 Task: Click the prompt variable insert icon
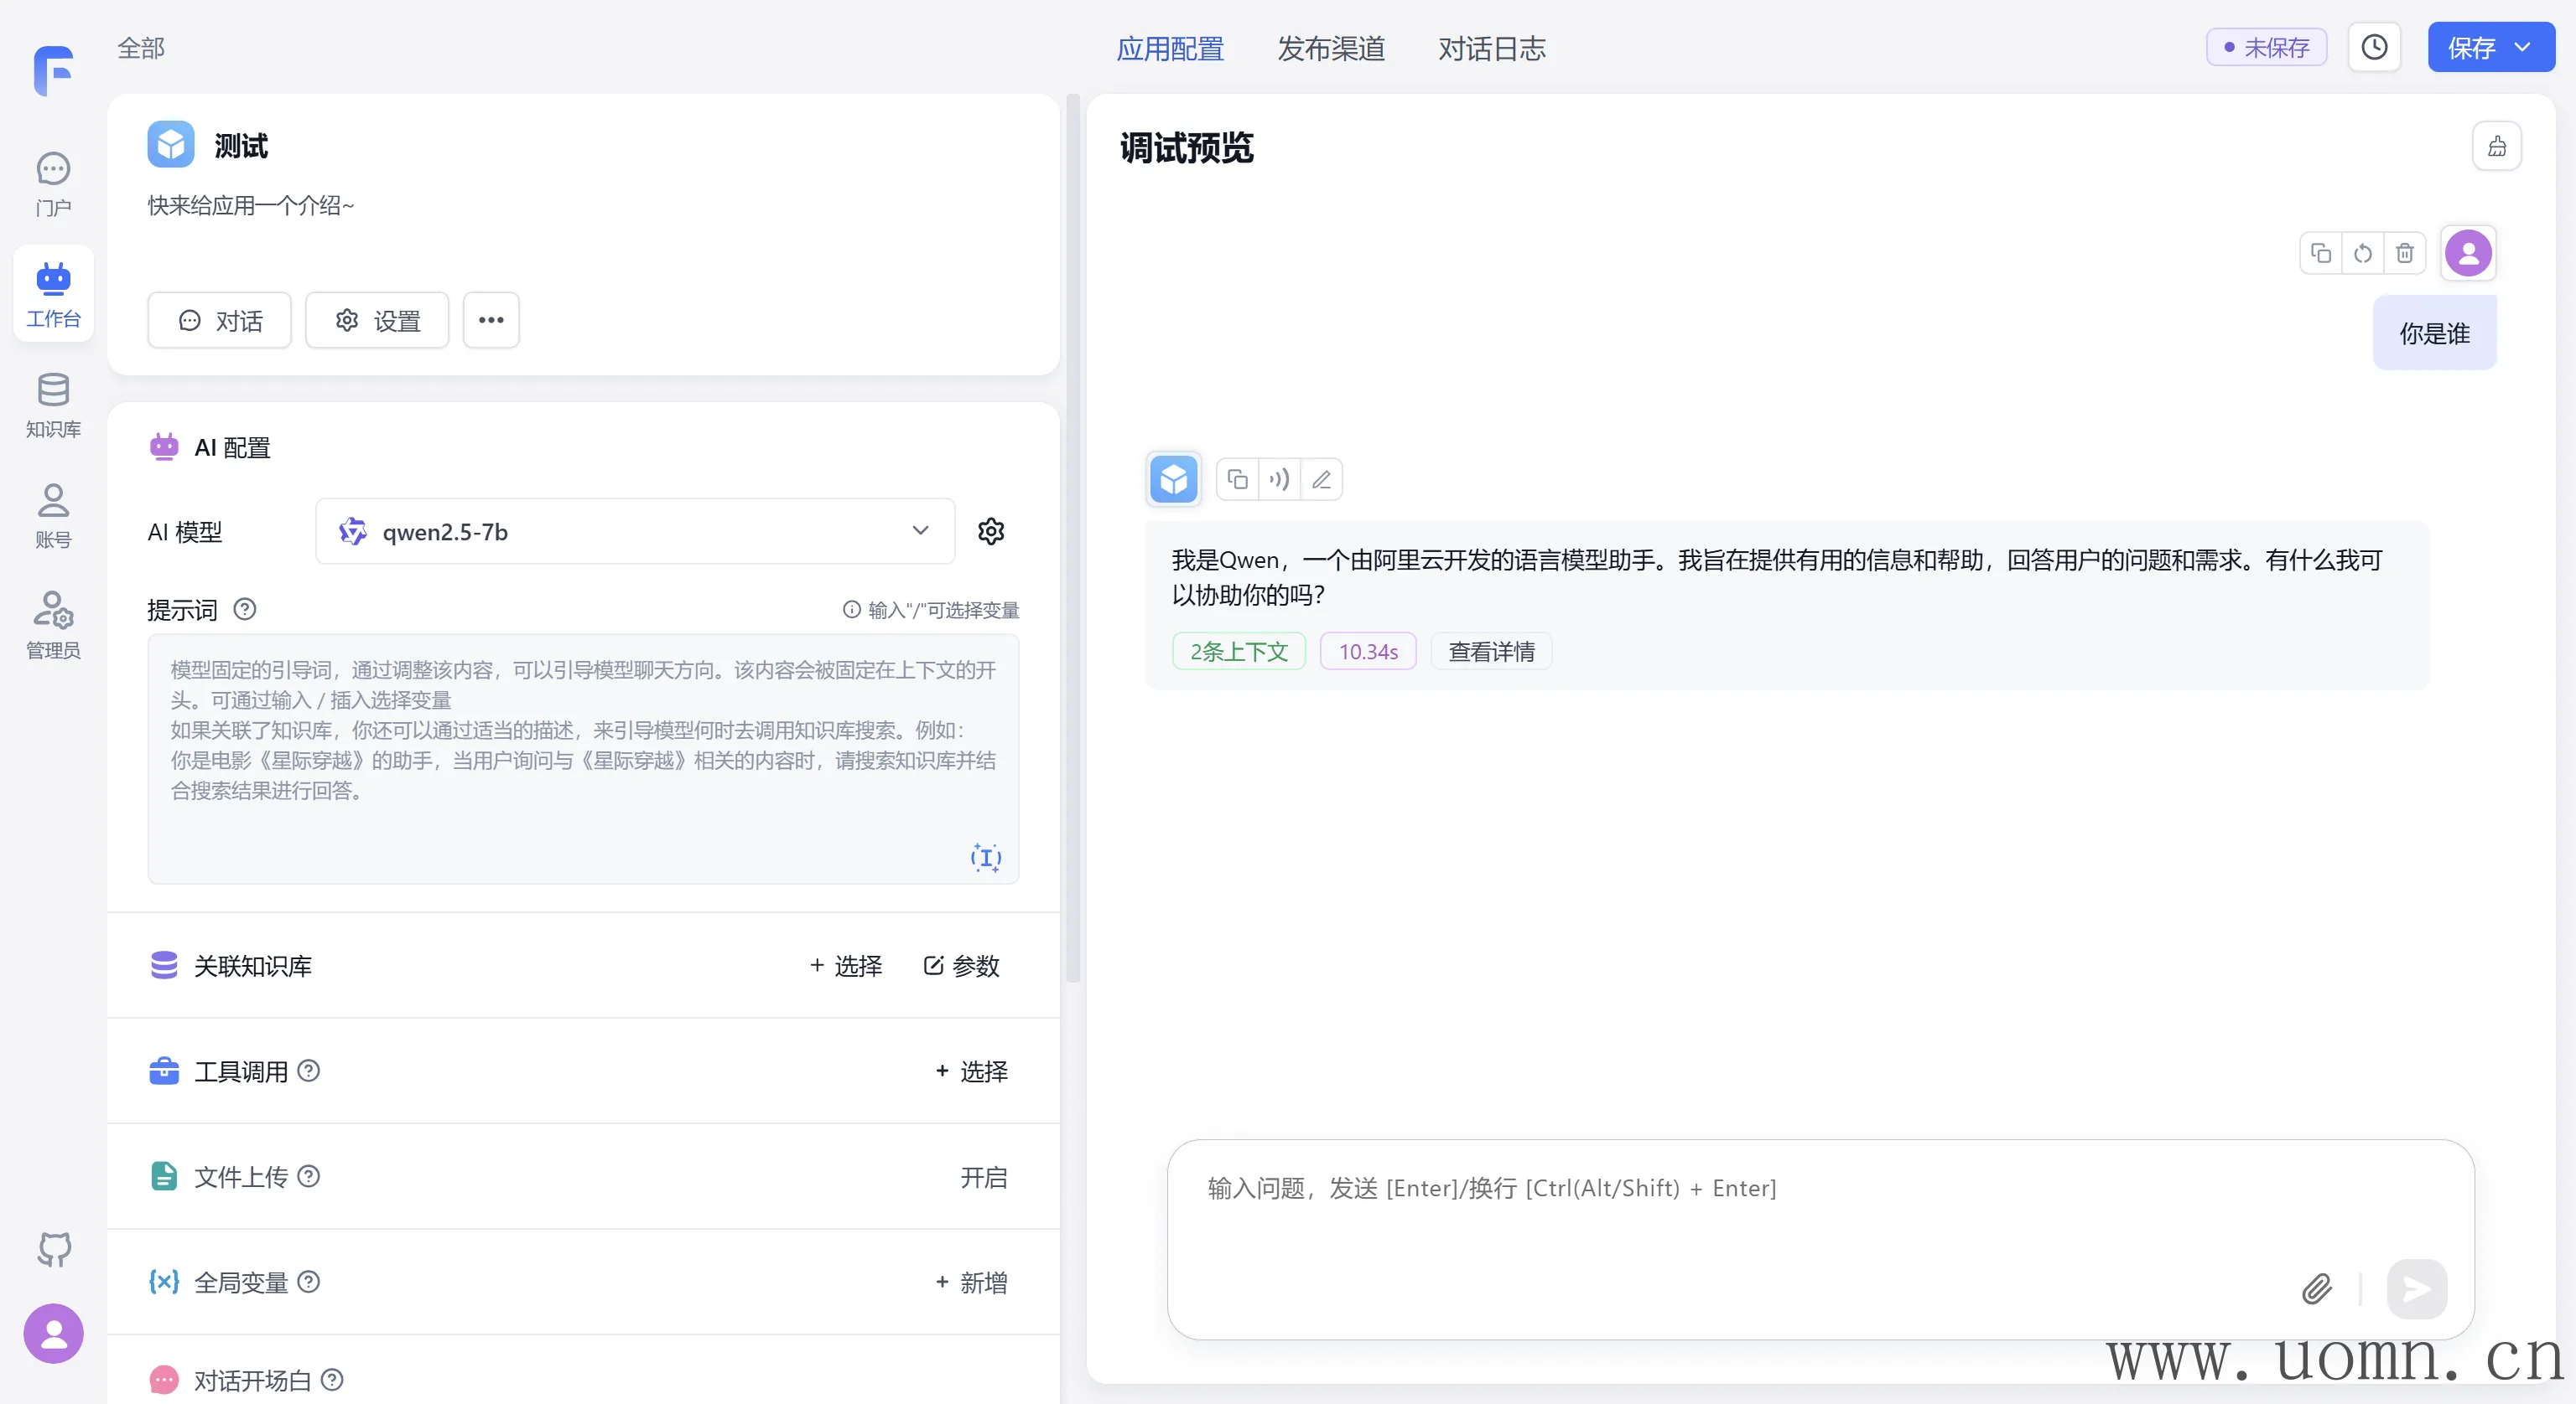pos(985,857)
